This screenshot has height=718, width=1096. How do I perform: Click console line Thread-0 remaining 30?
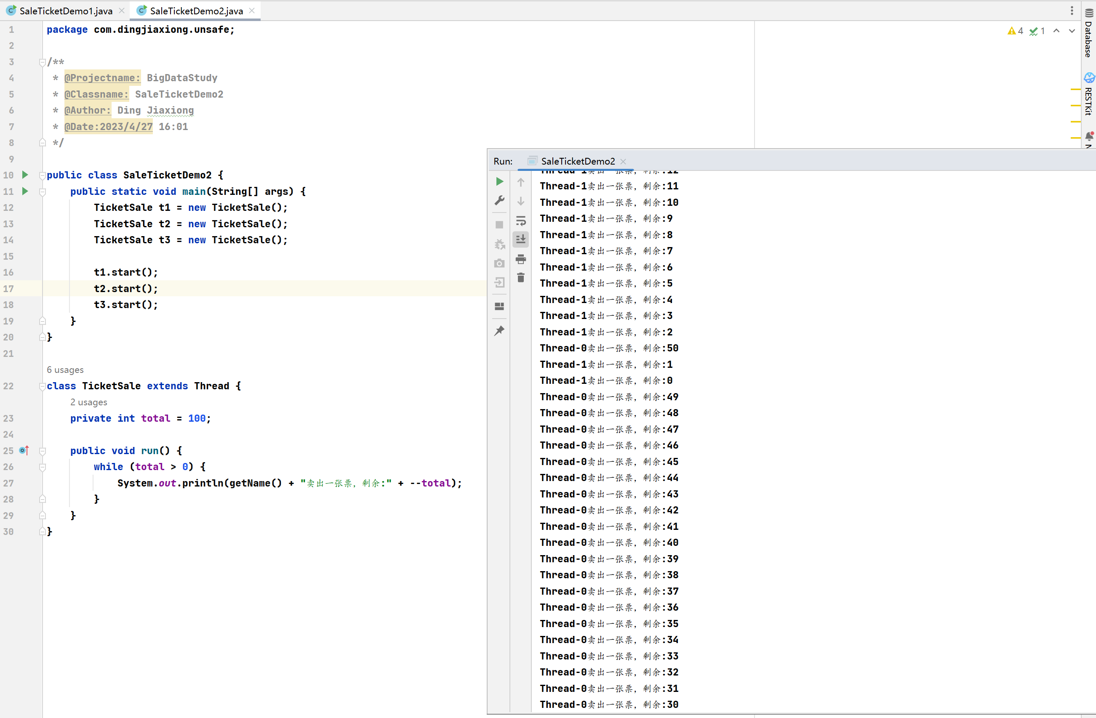(609, 704)
